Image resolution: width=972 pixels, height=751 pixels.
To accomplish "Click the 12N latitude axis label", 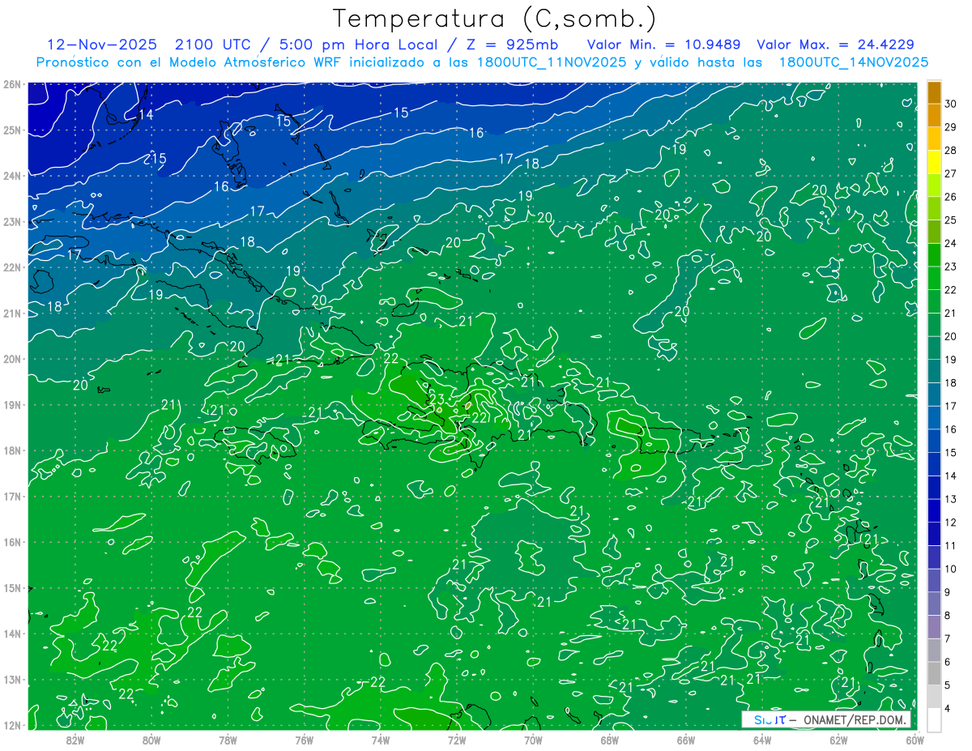I will (12, 725).
